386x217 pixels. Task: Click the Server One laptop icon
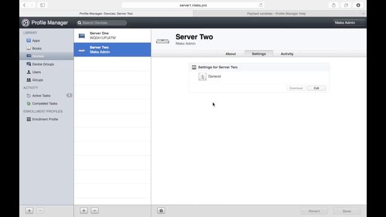click(82, 36)
